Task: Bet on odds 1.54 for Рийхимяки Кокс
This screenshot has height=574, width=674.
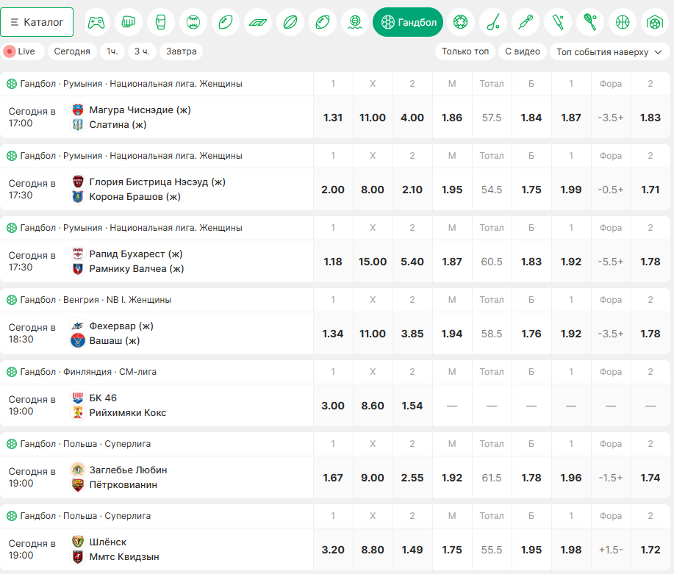Action: pos(412,406)
